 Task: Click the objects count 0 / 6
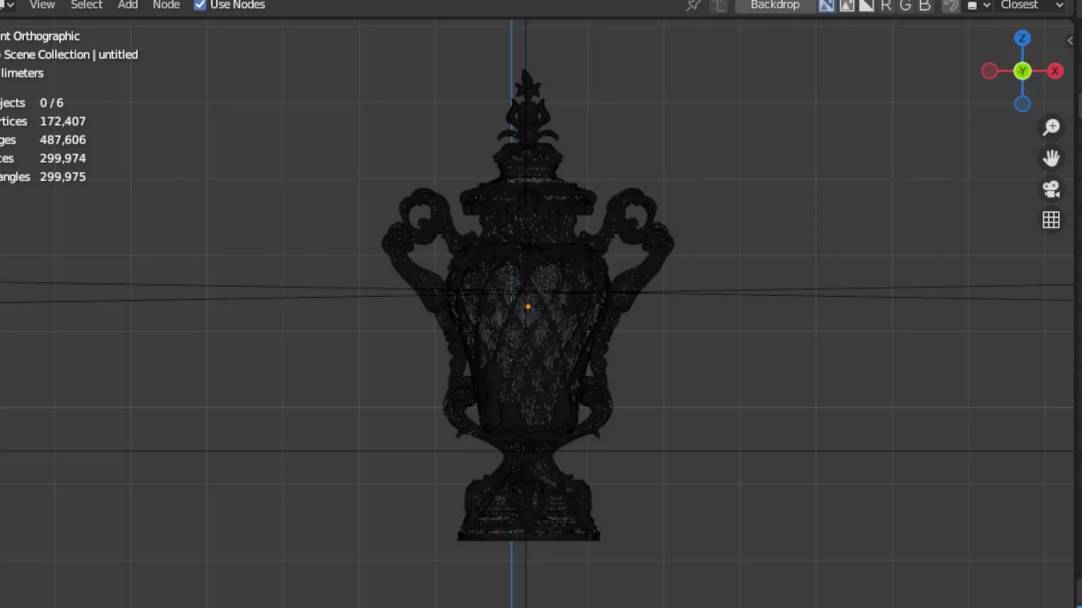[x=51, y=103]
